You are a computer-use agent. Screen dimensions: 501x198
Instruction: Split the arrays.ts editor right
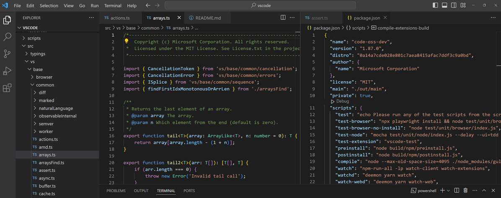[x=283, y=18]
